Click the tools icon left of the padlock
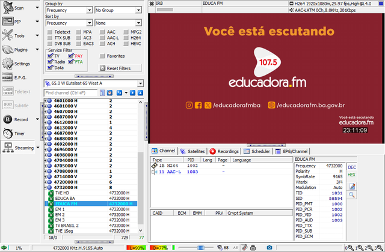The image size is (385, 252). pos(245,248)
